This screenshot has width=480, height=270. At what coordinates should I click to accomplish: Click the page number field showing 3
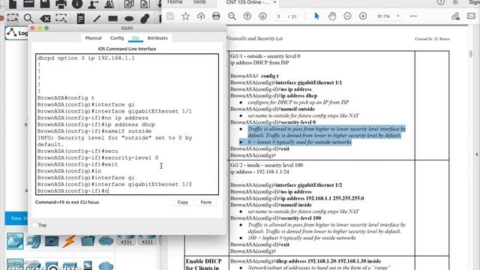coord(278,16)
